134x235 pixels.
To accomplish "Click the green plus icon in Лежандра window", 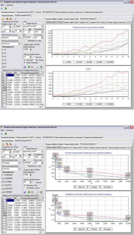I will (29, 192).
